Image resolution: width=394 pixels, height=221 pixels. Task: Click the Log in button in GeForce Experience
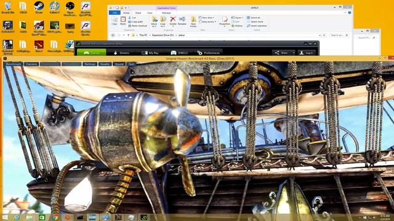(x=307, y=53)
